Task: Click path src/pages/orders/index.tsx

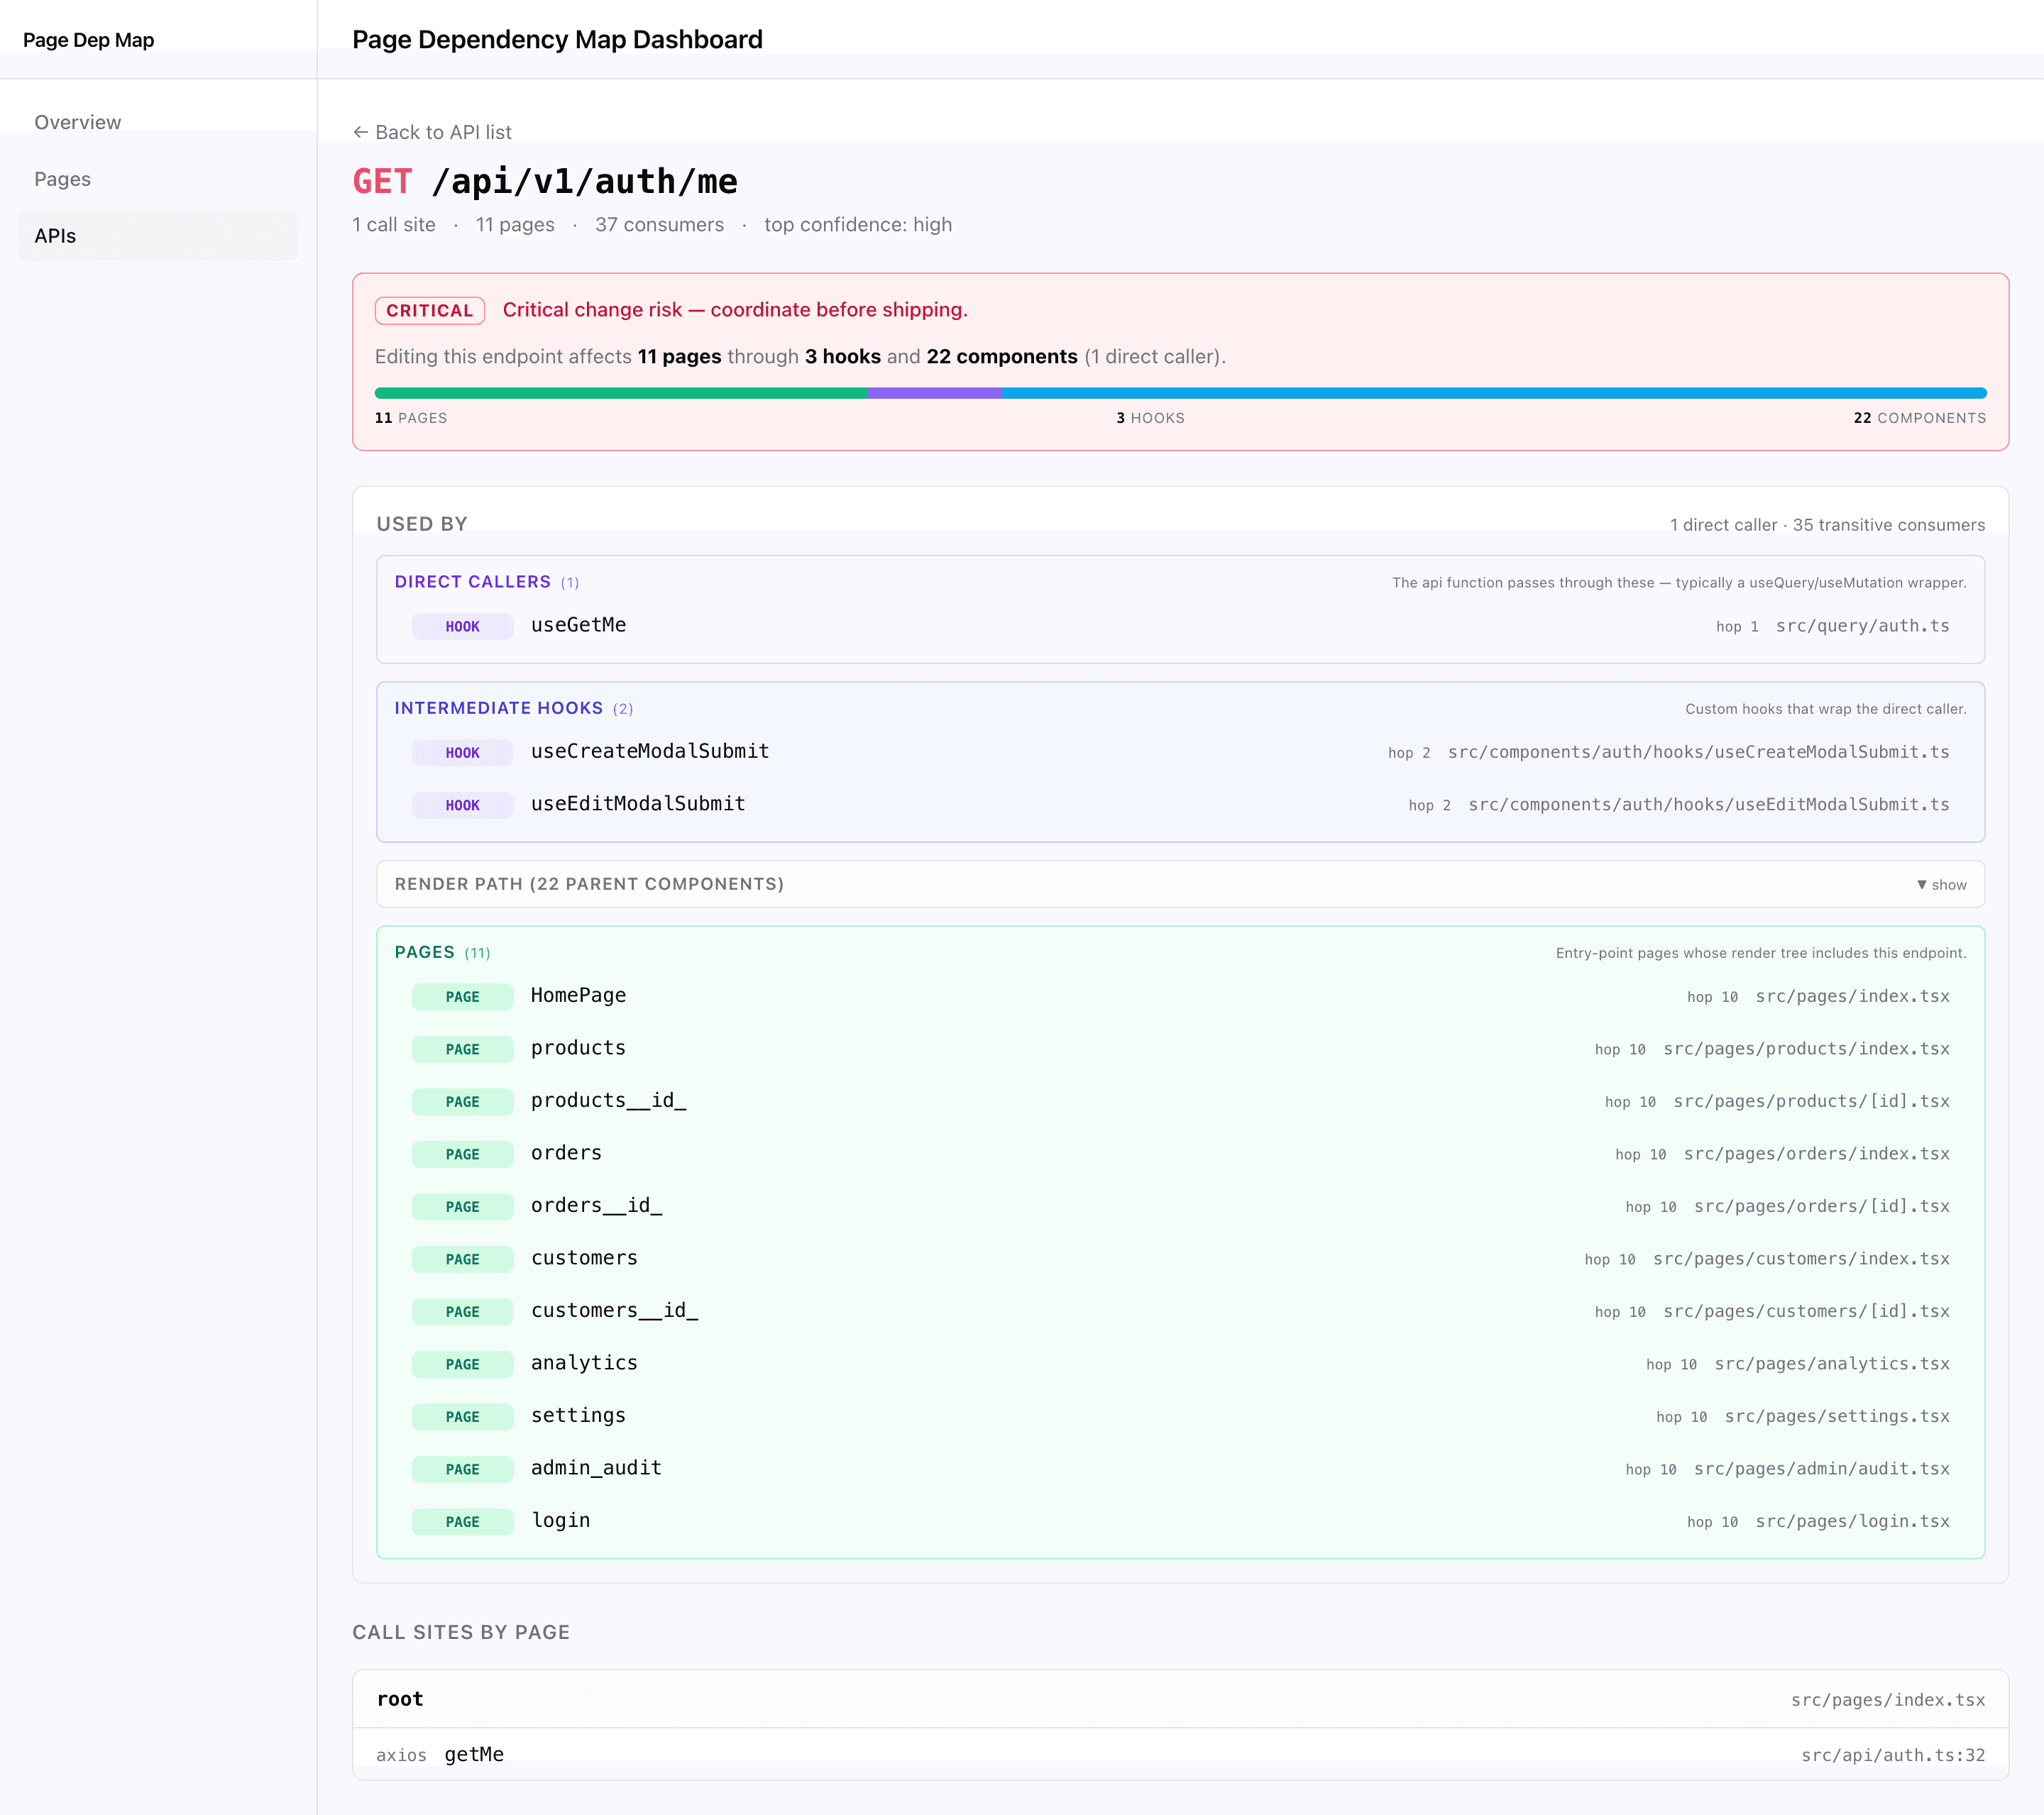Action: [1816, 1154]
